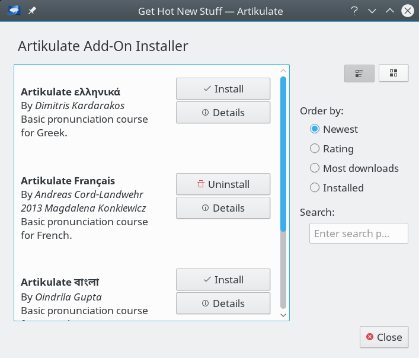The width and height of the screenshot is (419, 358).
Task: Select the Artikulate বাংলা title
Action: tap(60, 282)
